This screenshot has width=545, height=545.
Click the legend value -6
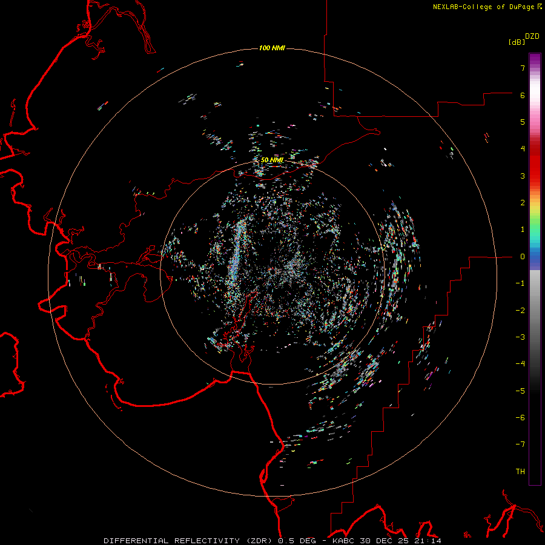tap(520, 418)
